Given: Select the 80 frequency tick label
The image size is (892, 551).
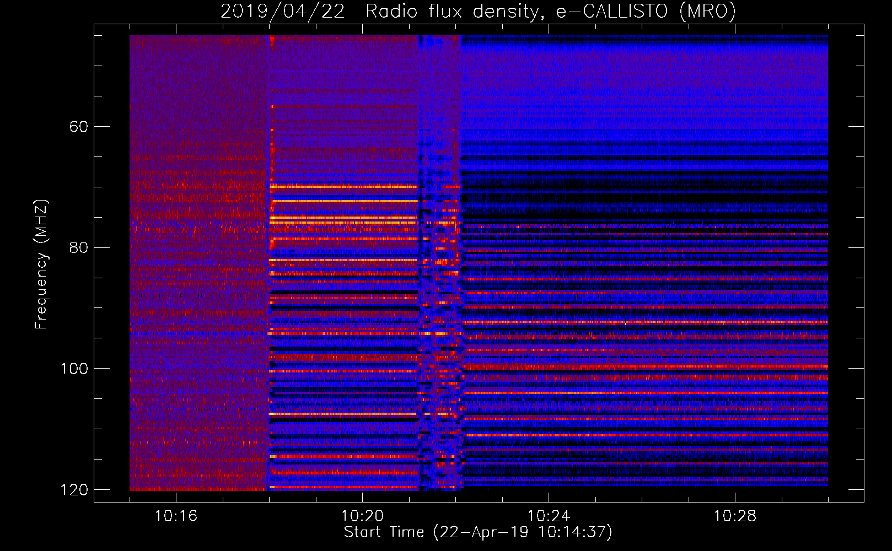Looking at the screenshot, I should click(79, 247).
